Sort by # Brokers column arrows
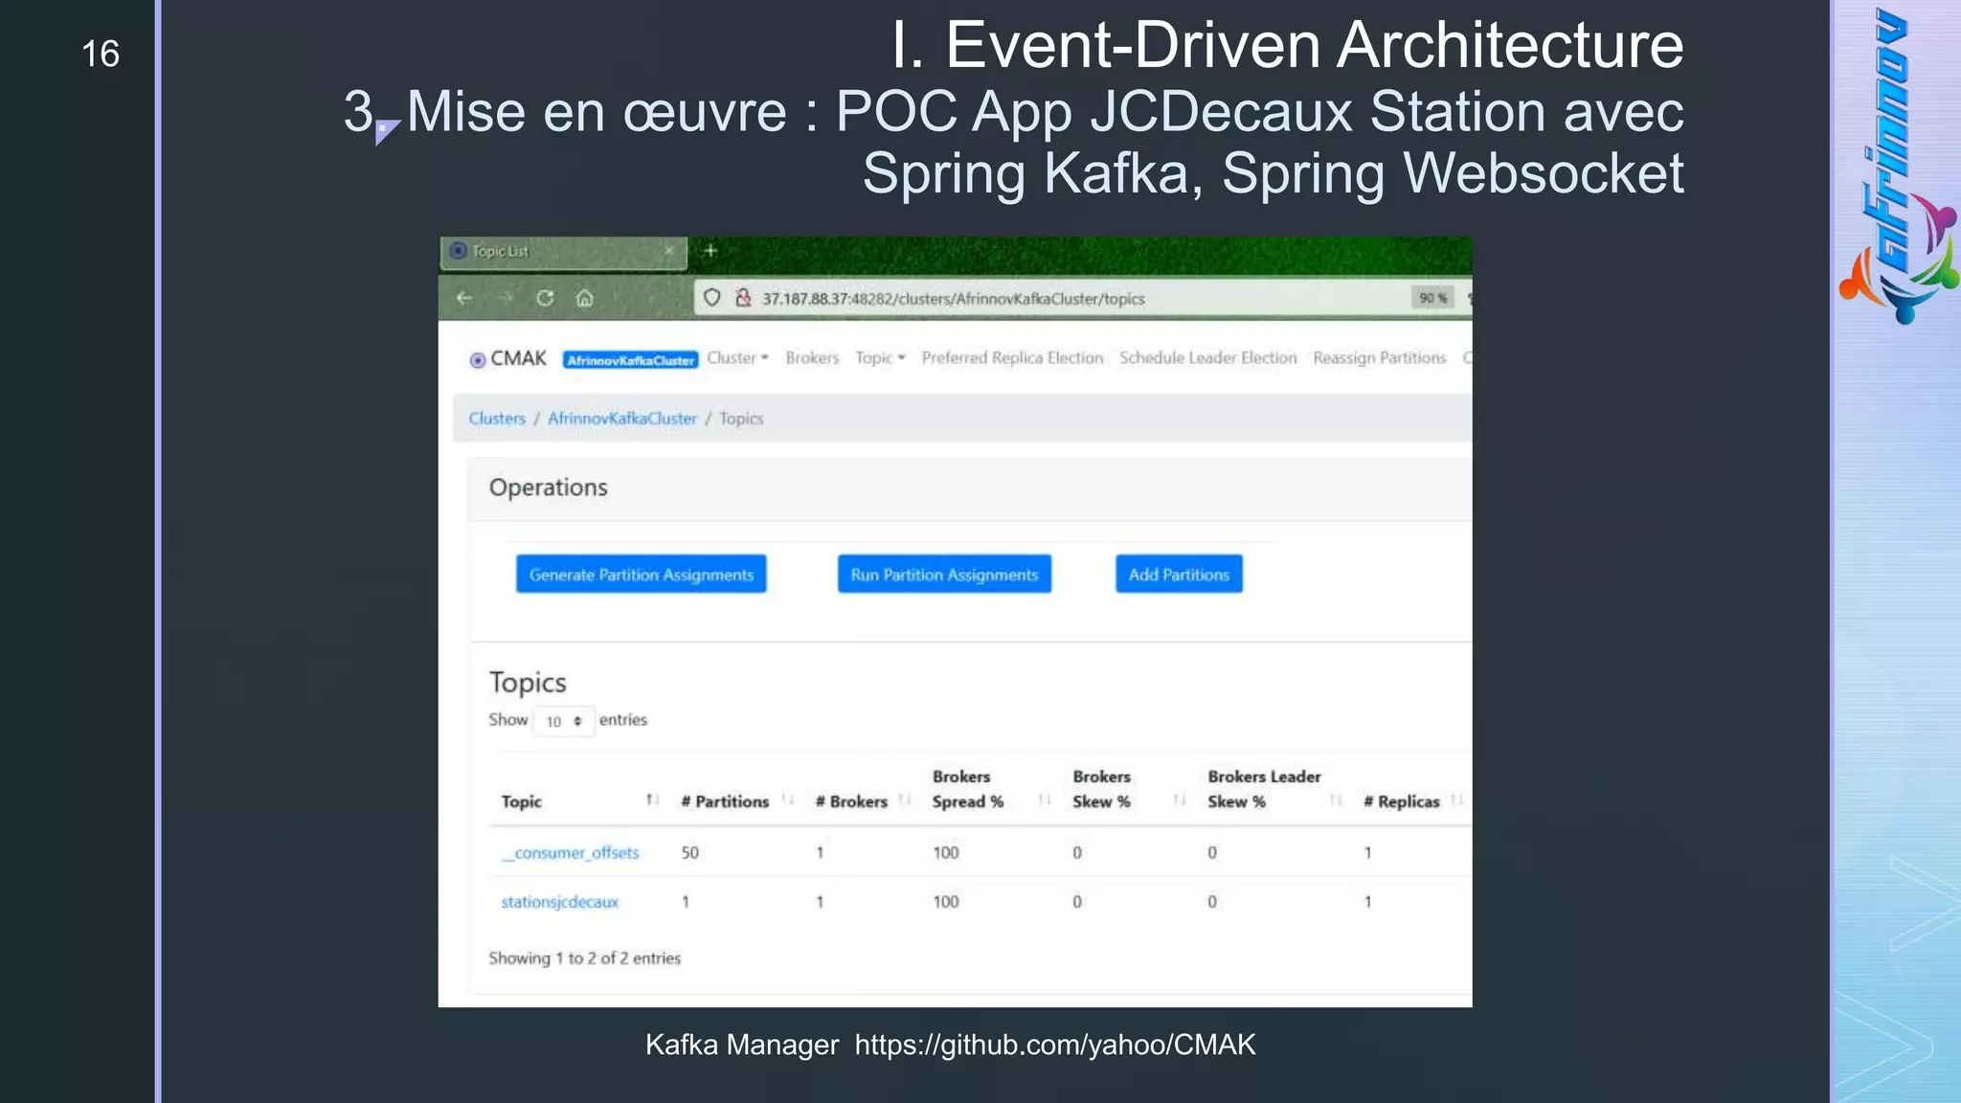 point(905,800)
